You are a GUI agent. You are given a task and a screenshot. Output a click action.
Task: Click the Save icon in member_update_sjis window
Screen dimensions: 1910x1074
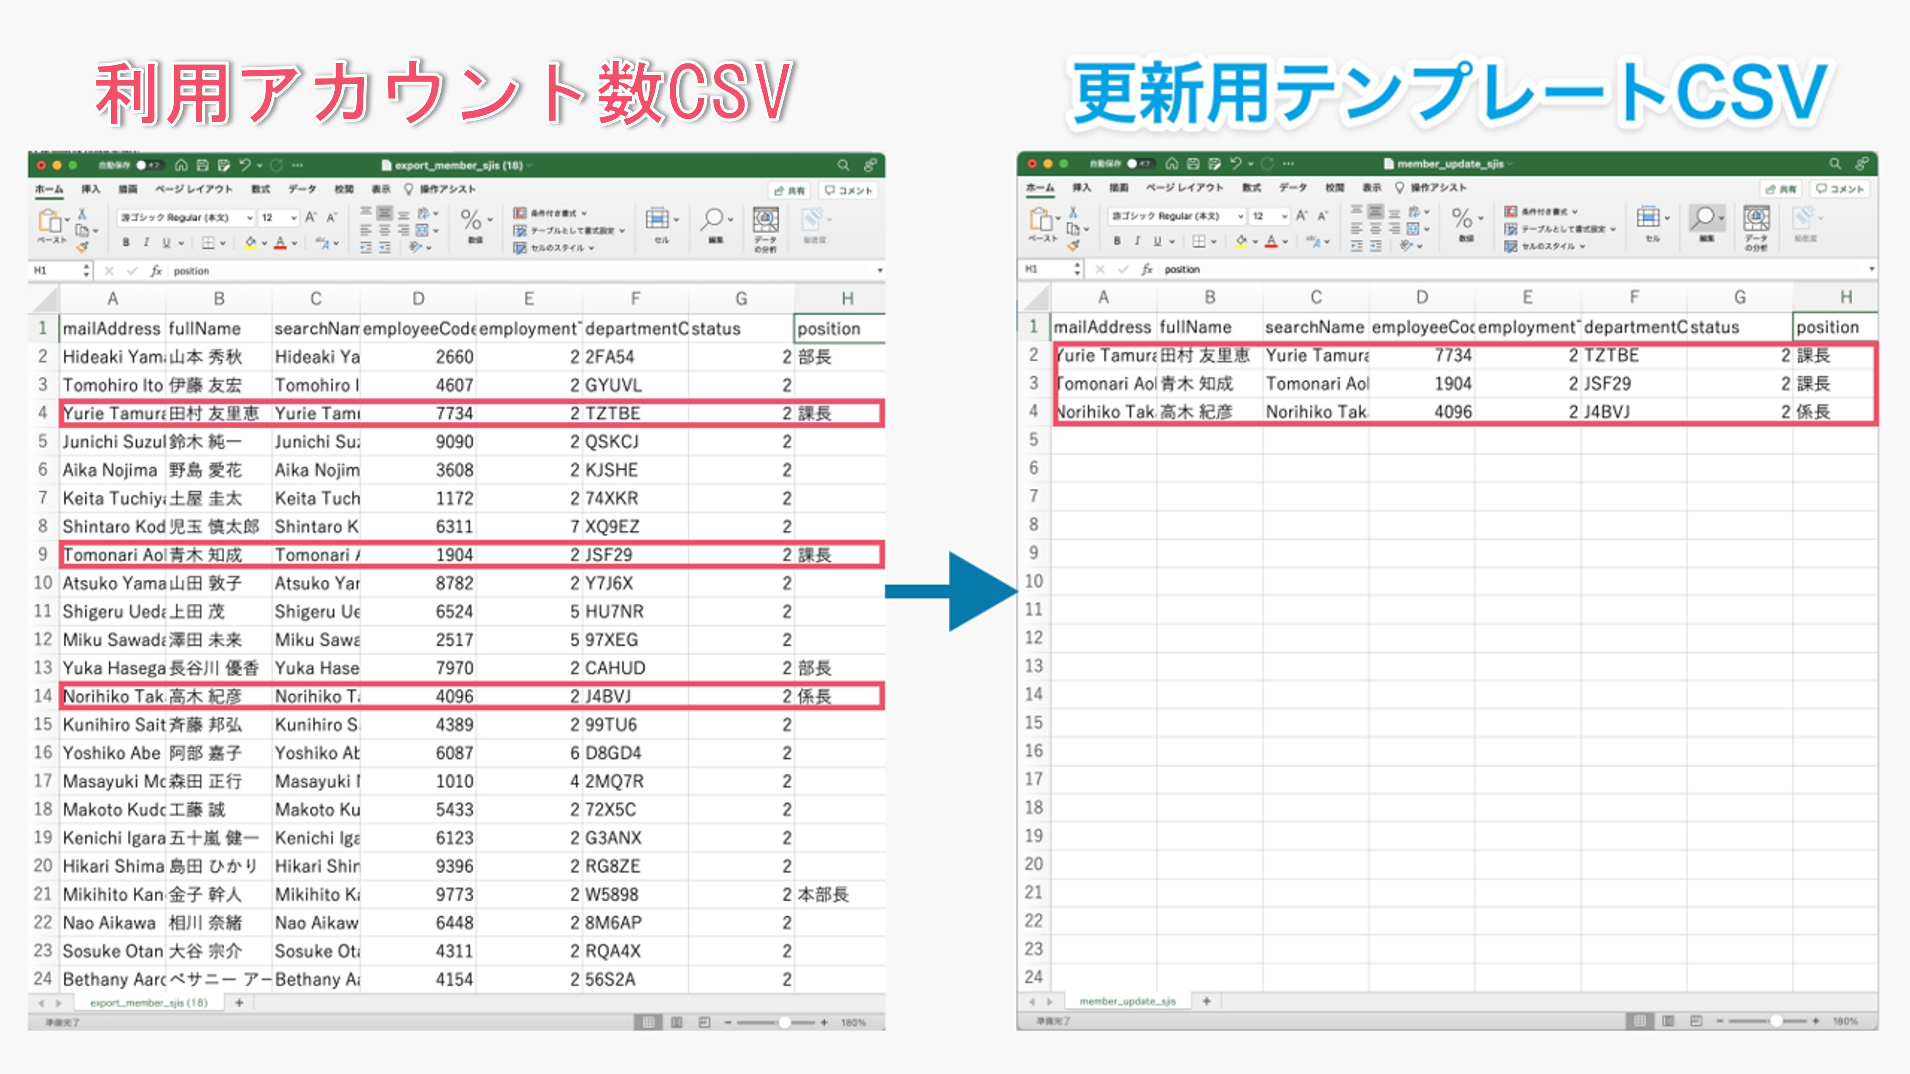[1193, 164]
